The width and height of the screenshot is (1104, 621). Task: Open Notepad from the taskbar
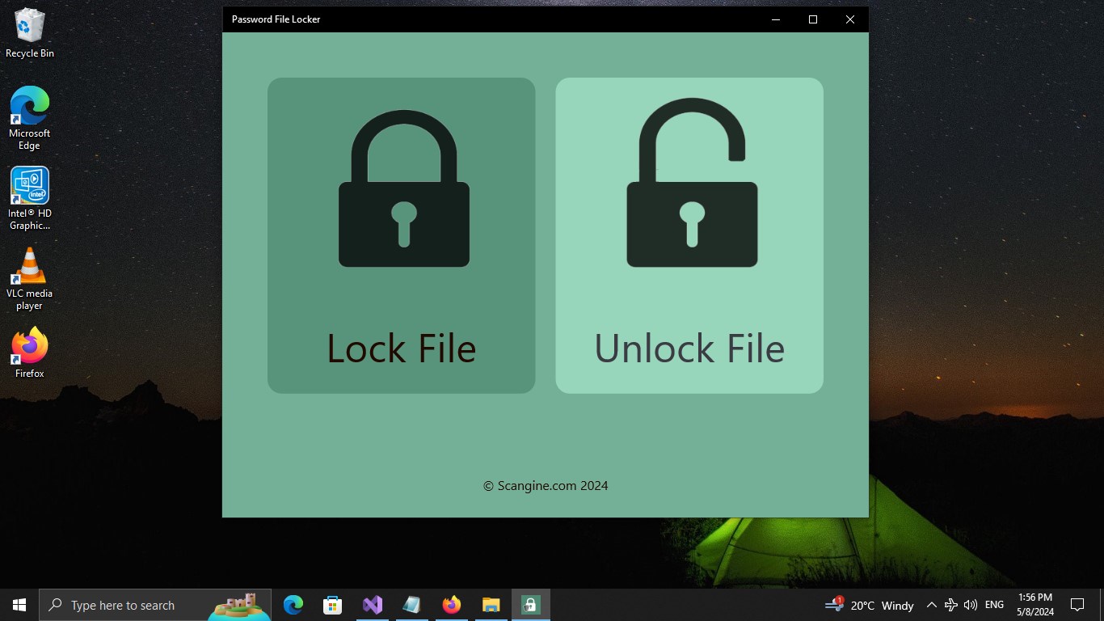(411, 604)
